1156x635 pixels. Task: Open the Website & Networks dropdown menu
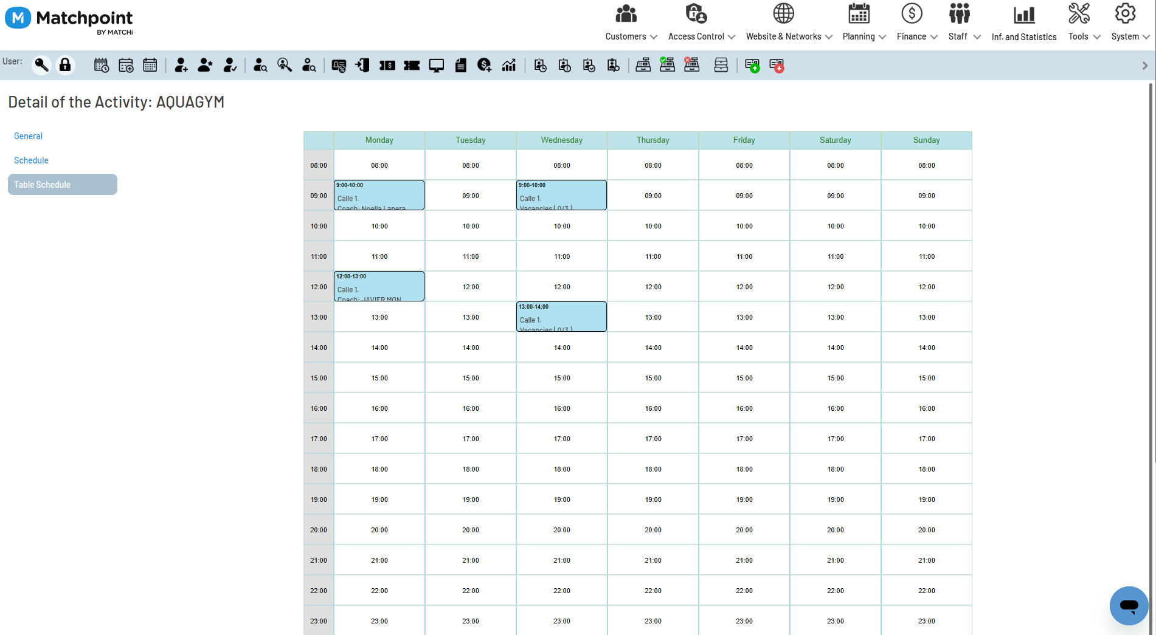point(789,23)
